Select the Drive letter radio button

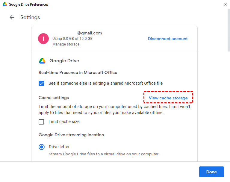coord(42,147)
